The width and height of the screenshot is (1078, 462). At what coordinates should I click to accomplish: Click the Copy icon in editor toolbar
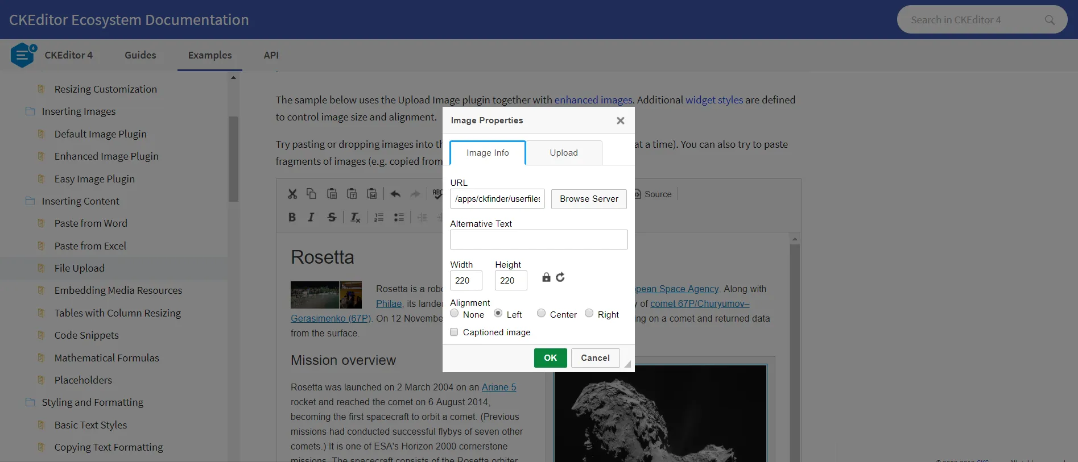point(311,194)
